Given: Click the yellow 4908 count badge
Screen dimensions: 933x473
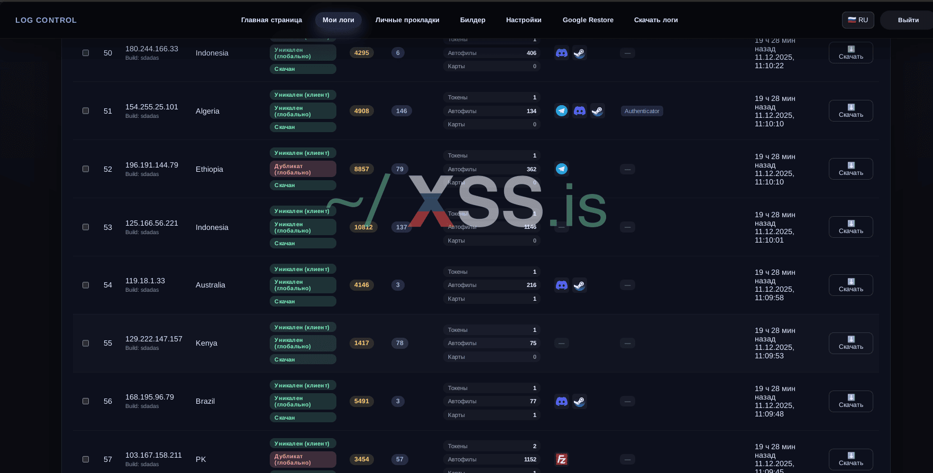Looking at the screenshot, I should (x=362, y=111).
